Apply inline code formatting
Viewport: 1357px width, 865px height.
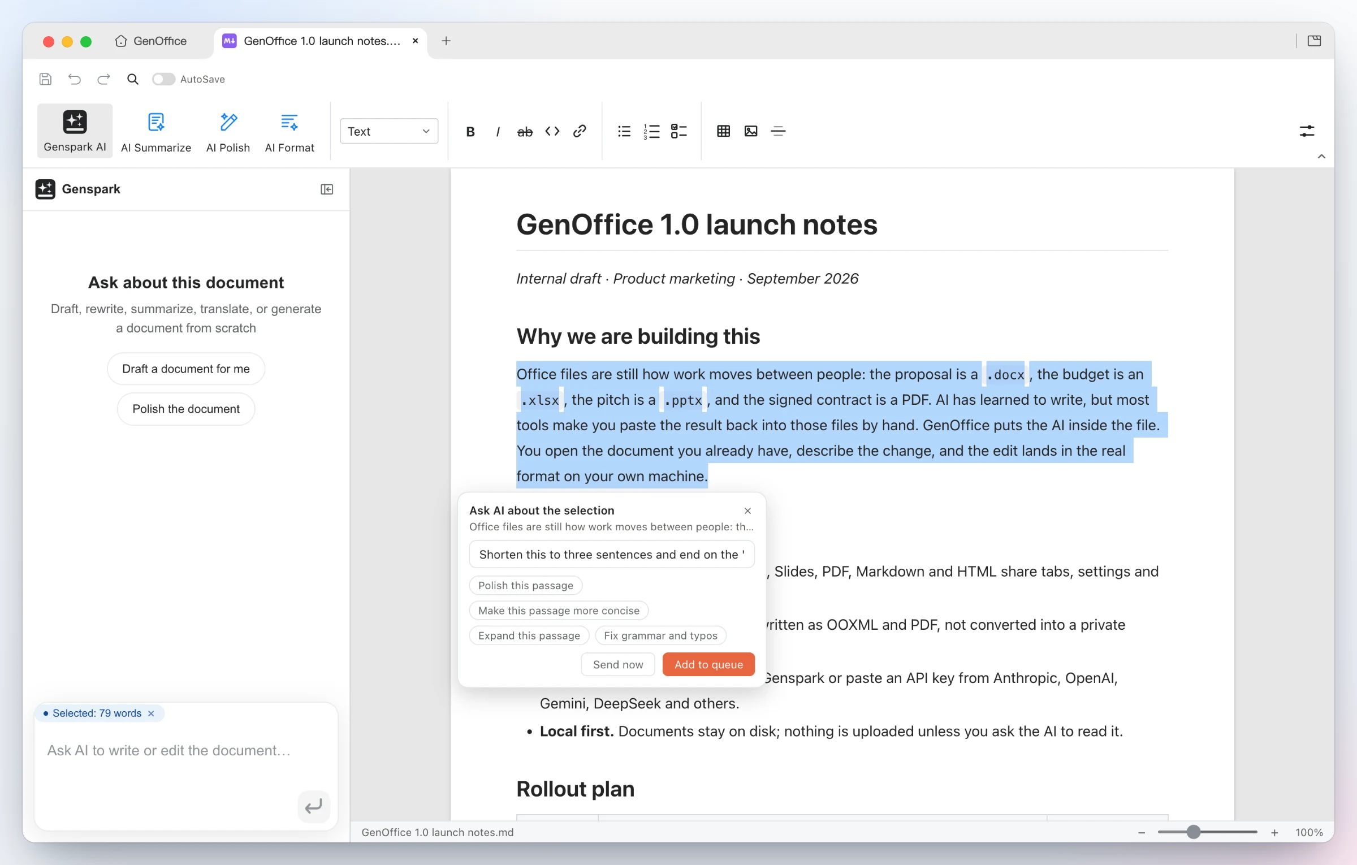[x=552, y=131]
